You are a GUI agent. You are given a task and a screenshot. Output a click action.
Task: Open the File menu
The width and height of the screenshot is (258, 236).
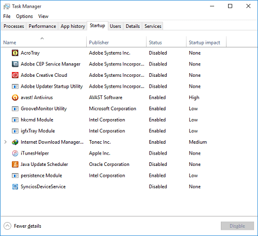[x=7, y=16]
